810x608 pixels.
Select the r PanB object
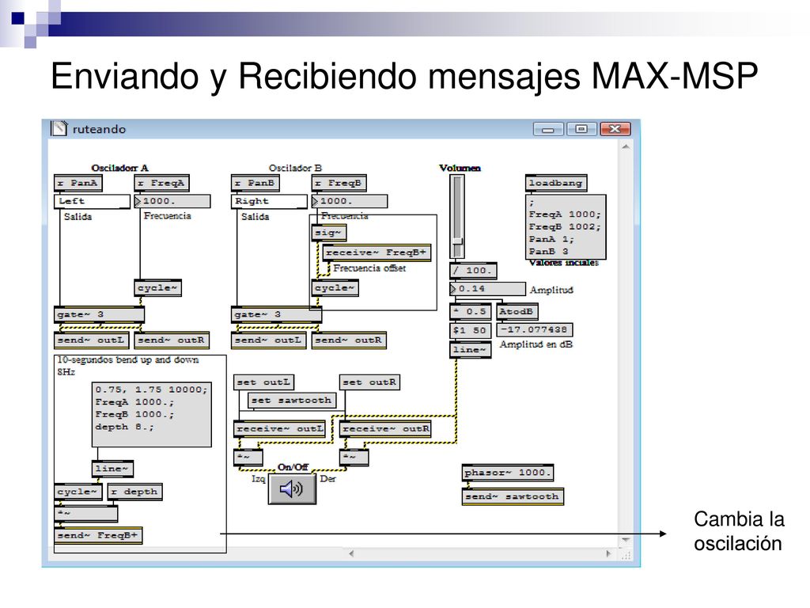point(255,183)
